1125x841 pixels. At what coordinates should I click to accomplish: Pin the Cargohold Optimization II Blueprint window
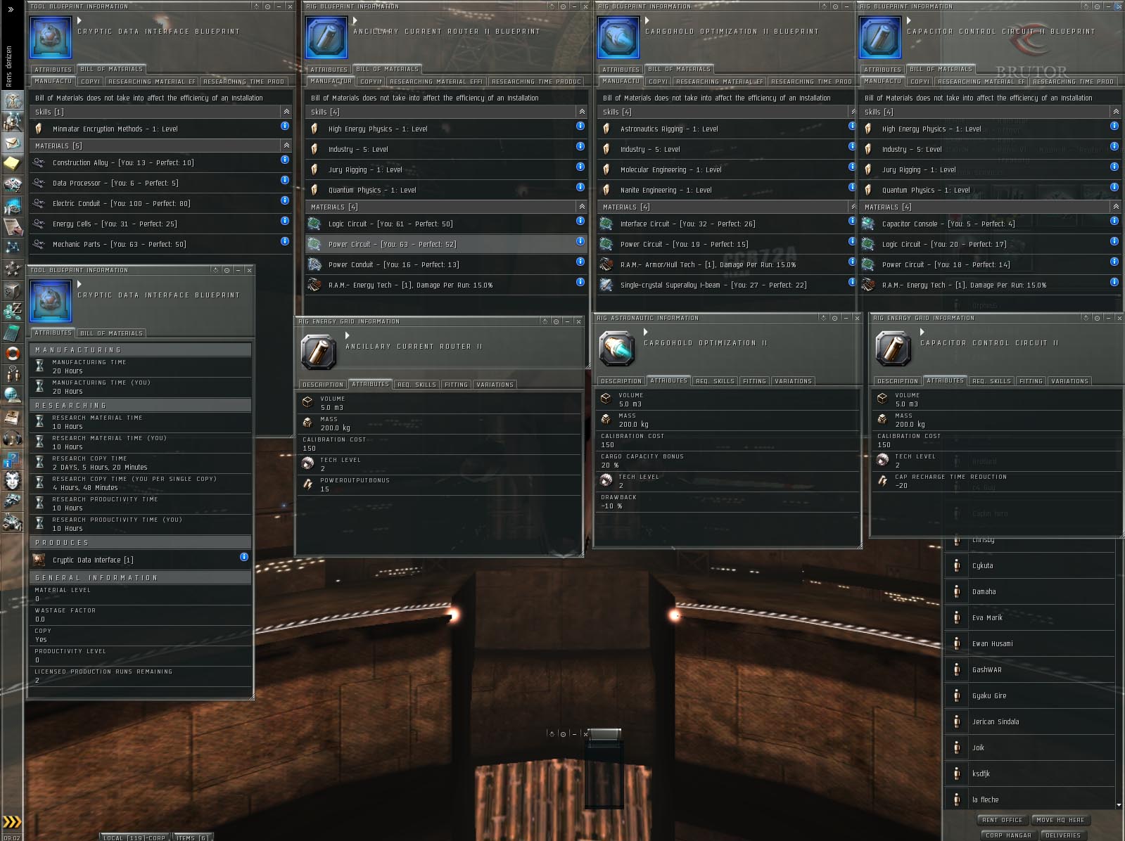835,6
